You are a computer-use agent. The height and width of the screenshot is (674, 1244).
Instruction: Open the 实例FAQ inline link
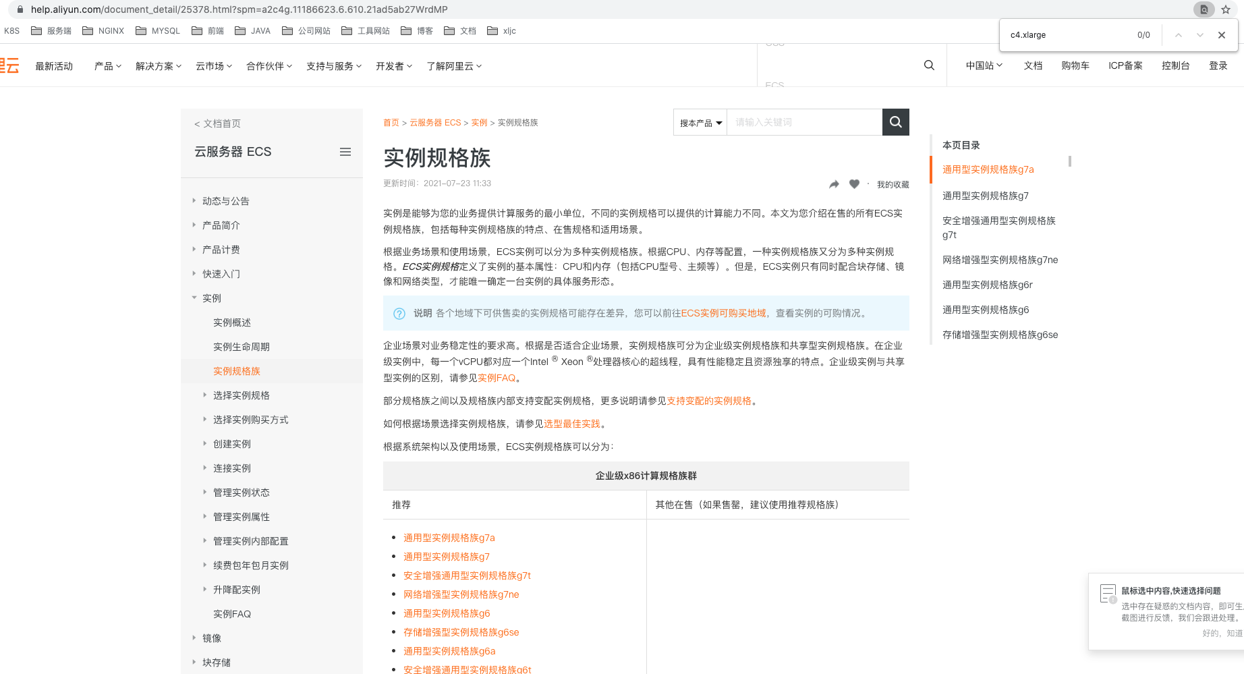497,378
